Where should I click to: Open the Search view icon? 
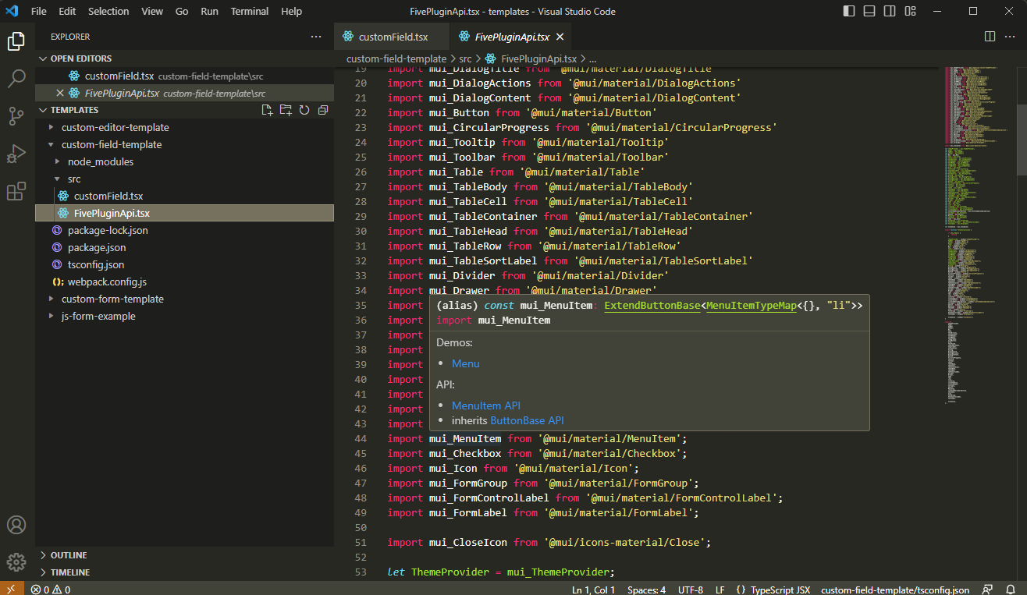tap(17, 78)
